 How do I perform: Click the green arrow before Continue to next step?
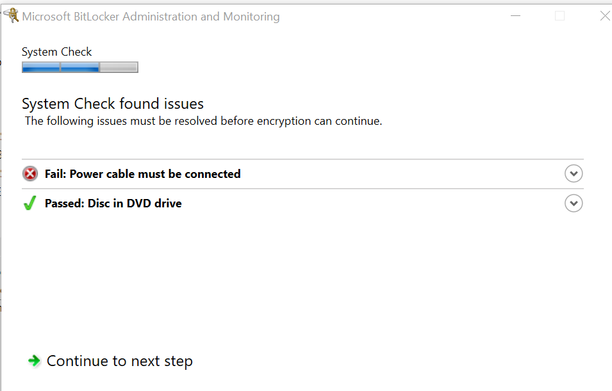pyautogui.click(x=33, y=361)
